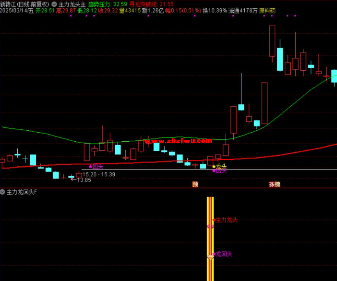337x281 pixels.
Task: Click the magenta 龙回头 star label
Action: click(222, 254)
